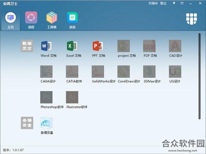Open the 主页 home tab

point(11,21)
